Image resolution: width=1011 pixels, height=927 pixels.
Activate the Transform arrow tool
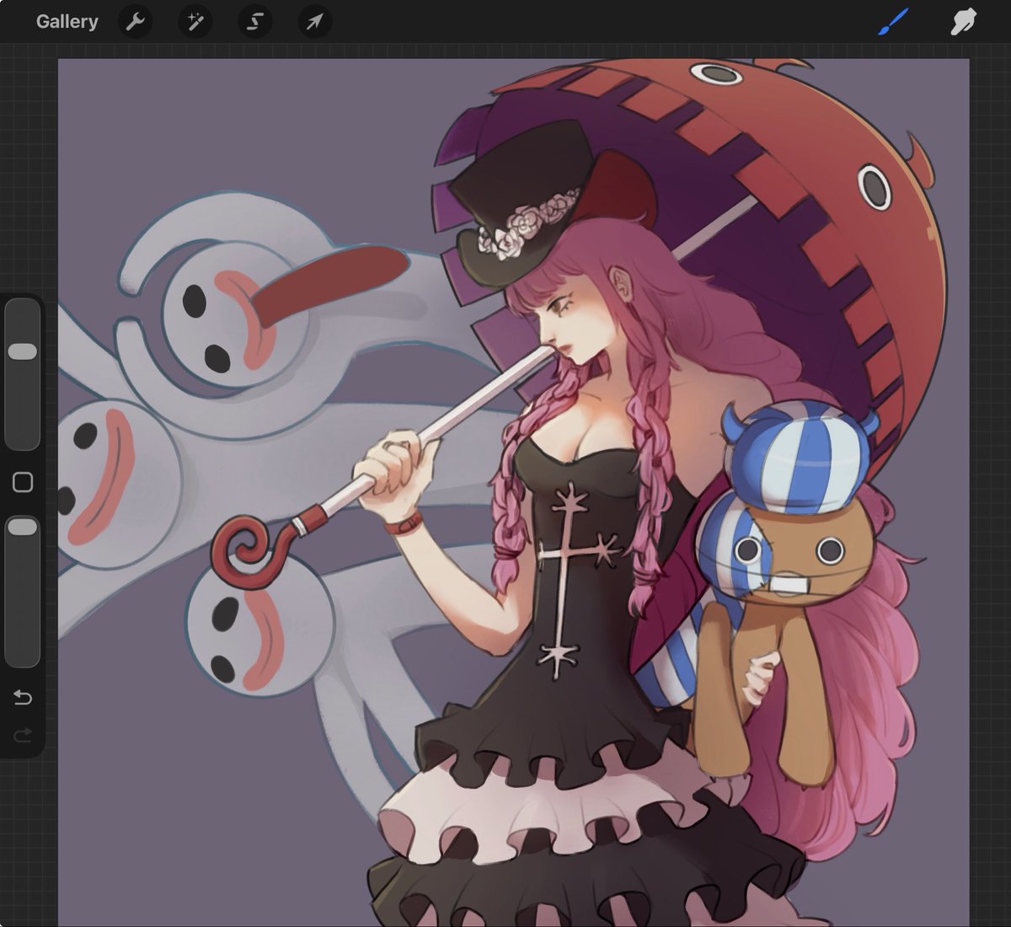click(x=314, y=22)
